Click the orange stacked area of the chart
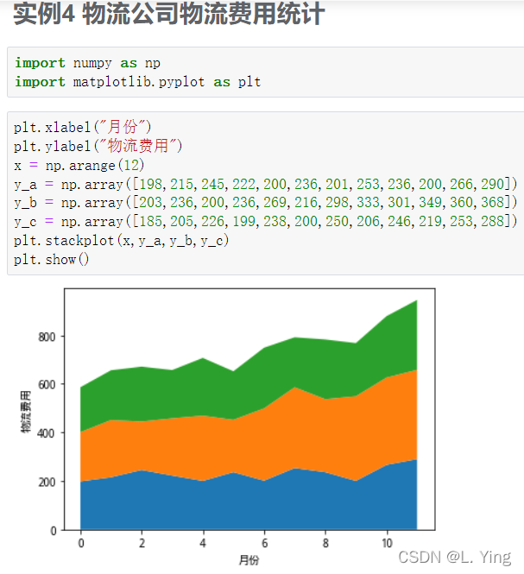 pyautogui.click(x=249, y=445)
